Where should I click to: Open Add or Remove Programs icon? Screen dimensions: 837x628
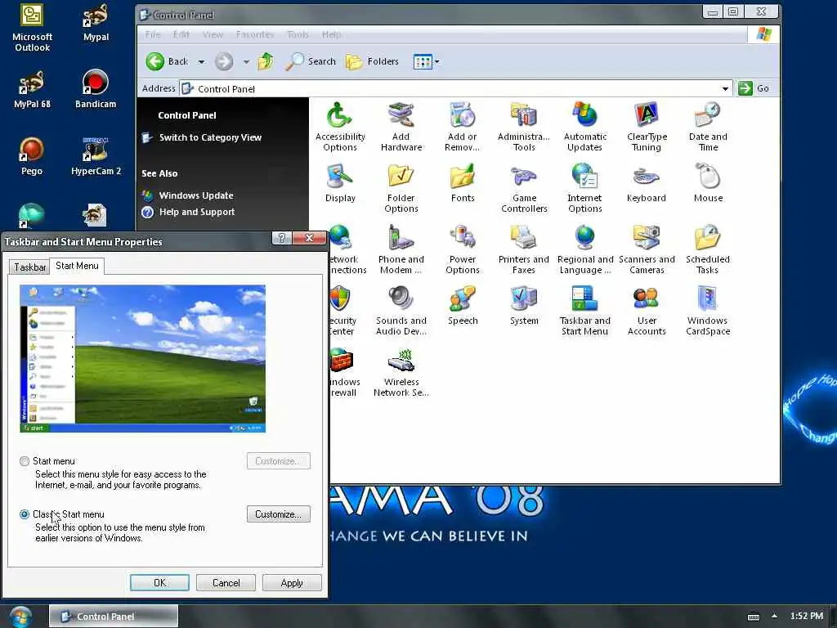click(463, 127)
